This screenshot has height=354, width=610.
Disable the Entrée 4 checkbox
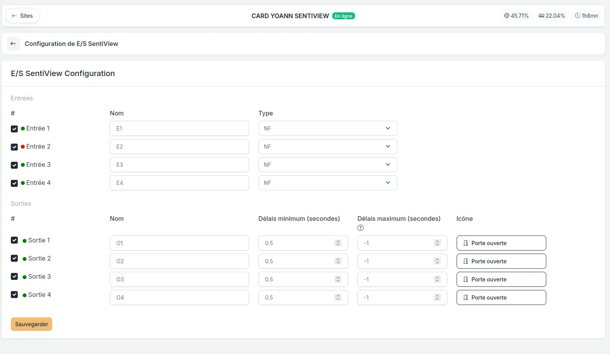[14, 183]
